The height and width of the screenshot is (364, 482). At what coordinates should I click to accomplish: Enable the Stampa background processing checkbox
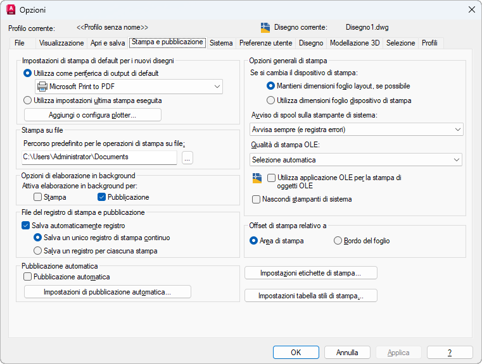coord(38,197)
